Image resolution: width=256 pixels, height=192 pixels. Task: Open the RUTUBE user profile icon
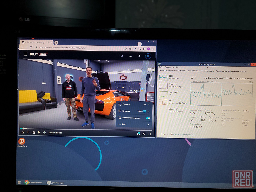pyautogui.click(x=148, y=56)
